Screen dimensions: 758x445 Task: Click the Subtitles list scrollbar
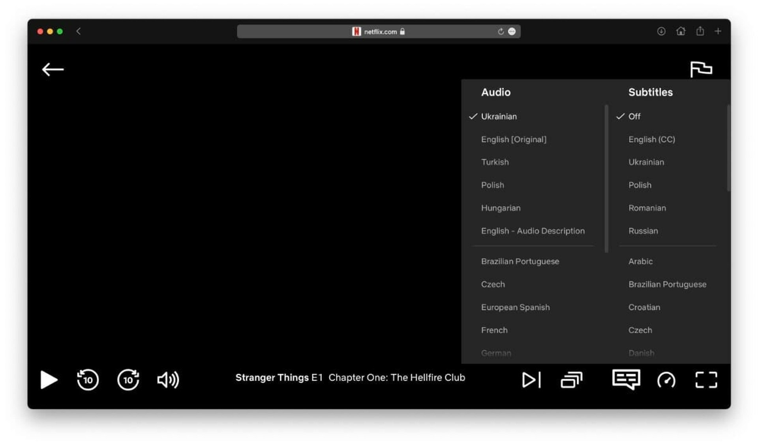click(x=728, y=148)
